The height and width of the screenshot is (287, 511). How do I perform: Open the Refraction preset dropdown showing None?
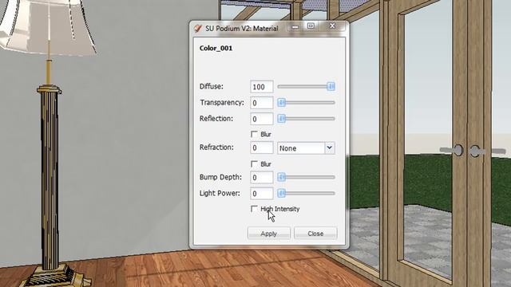point(306,148)
